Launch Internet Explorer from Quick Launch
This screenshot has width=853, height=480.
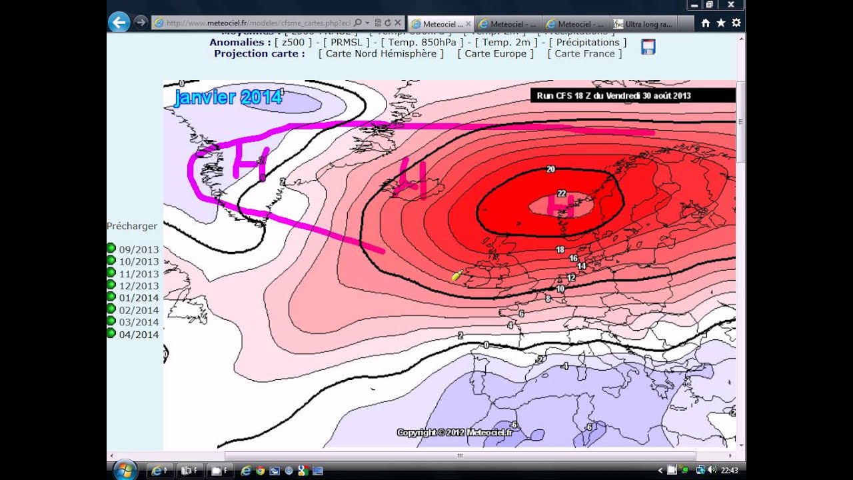245,471
